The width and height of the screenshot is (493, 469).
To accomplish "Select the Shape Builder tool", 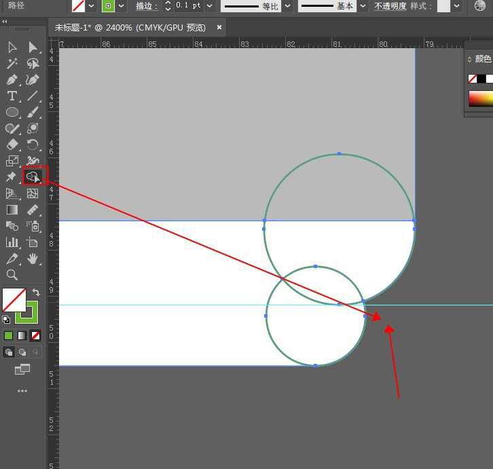I will tap(32, 176).
